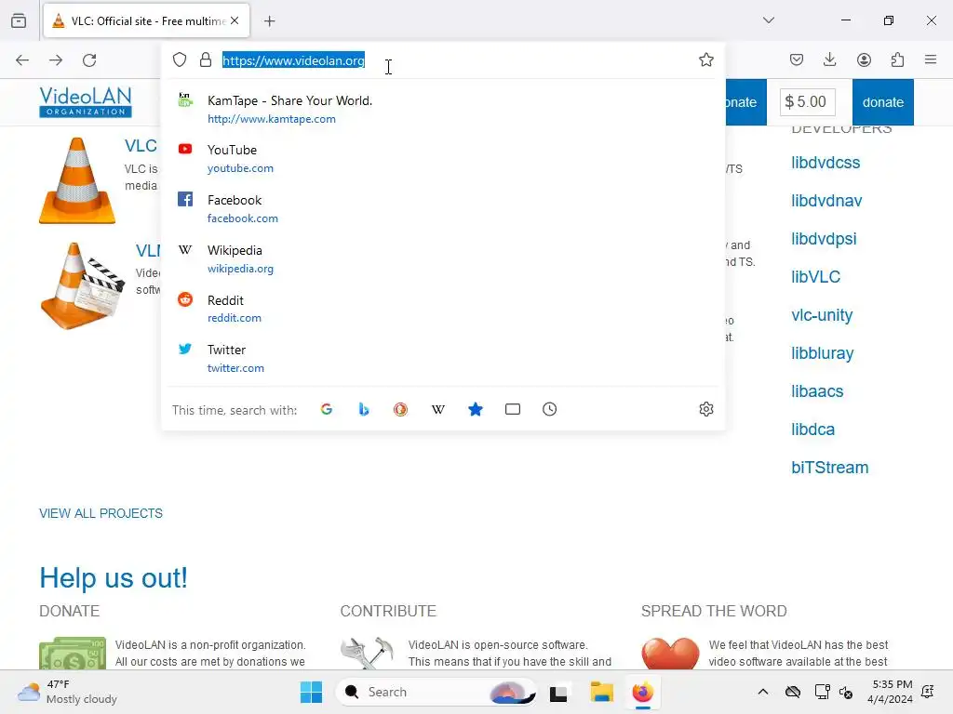Show hidden system tray icons
This screenshot has height=714, width=953.
763,692
